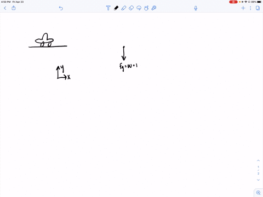Select the hand/finger scroll tool
Viewport: 263px width, 197px height.
(x=146, y=8)
